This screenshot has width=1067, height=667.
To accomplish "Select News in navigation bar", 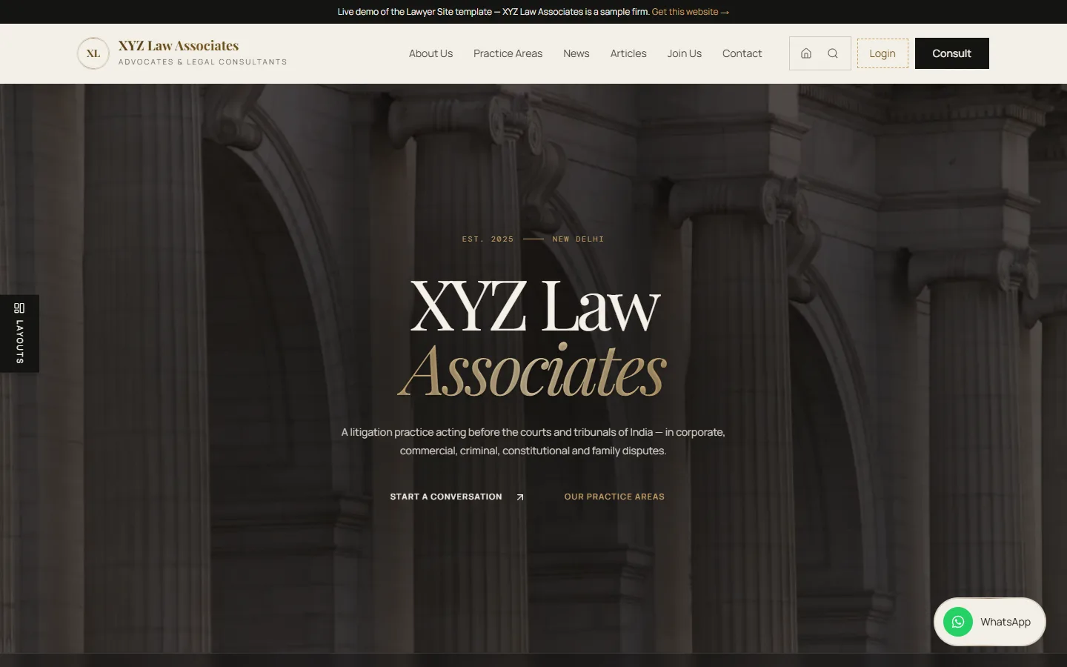I will (x=576, y=53).
